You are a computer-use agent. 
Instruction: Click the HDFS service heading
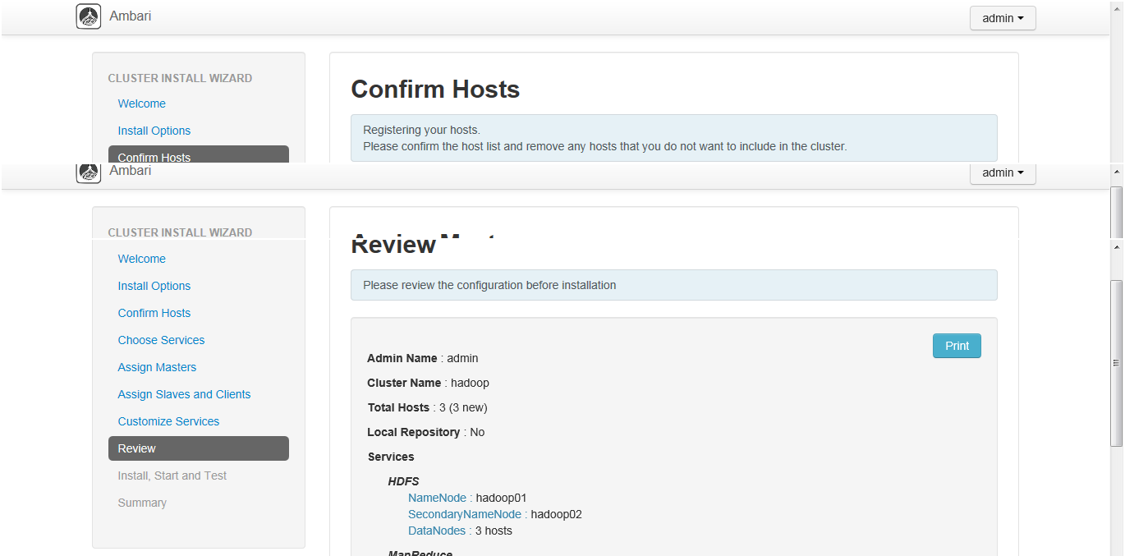404,481
